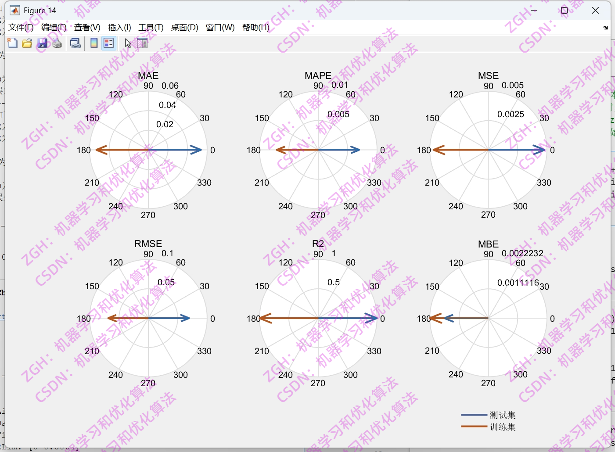Select the Edit Plot arrow tool
Image resolution: width=615 pixels, height=452 pixels.
pyautogui.click(x=128, y=43)
